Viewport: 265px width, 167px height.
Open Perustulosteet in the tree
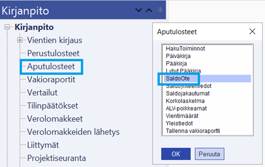[53, 53]
